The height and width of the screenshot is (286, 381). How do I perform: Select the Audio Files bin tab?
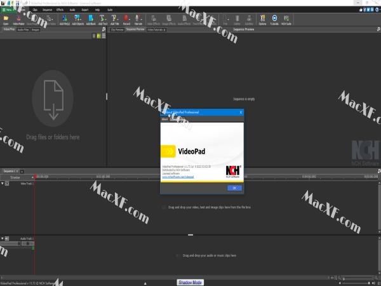[x=23, y=29]
